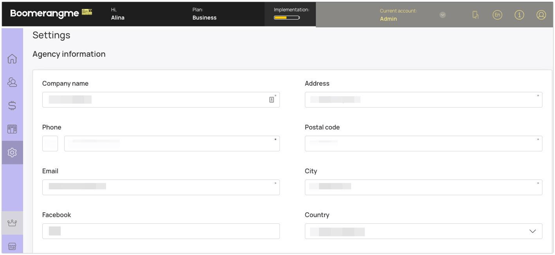555x255 pixels.
Task: Click the crown icon in sidebar
Action: (x=12, y=223)
